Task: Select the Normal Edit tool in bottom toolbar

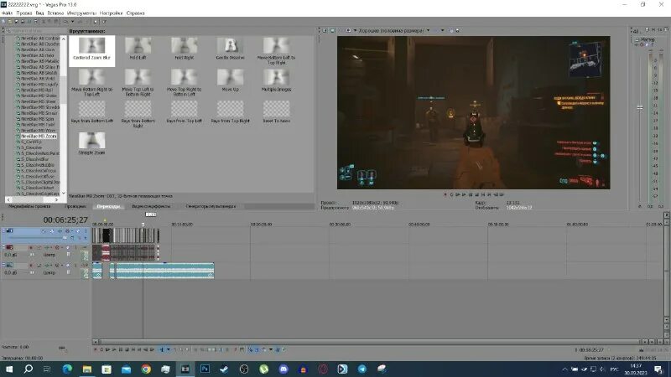Action: pos(162,349)
